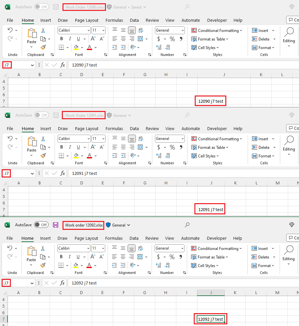Viewport: 299px width, 326px height.
Task: Open font size dropdown in Work Order 12091 window
Action: 103,139
